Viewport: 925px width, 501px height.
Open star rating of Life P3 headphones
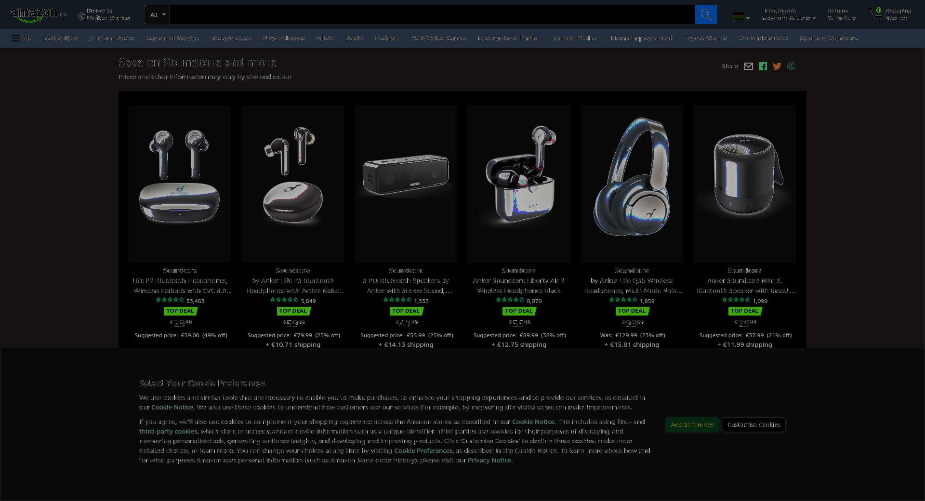(x=284, y=300)
